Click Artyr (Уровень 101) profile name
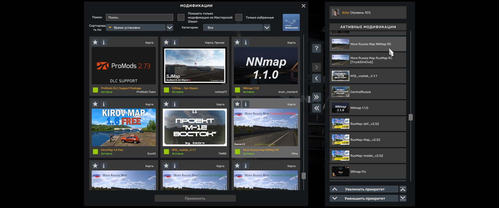The image size is (499, 208). coord(356,12)
